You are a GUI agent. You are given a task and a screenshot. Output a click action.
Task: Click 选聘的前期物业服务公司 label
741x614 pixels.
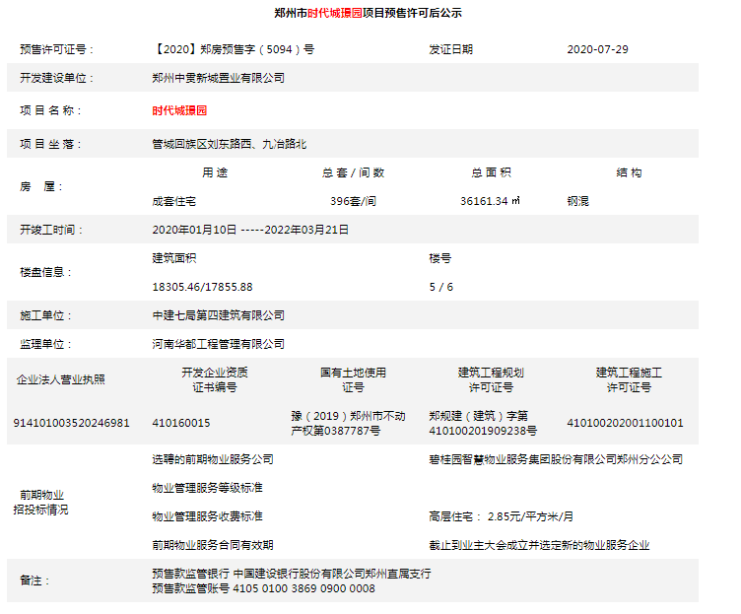click(x=213, y=459)
